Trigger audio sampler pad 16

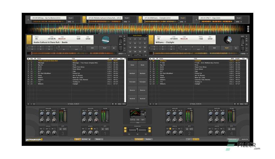145,52
